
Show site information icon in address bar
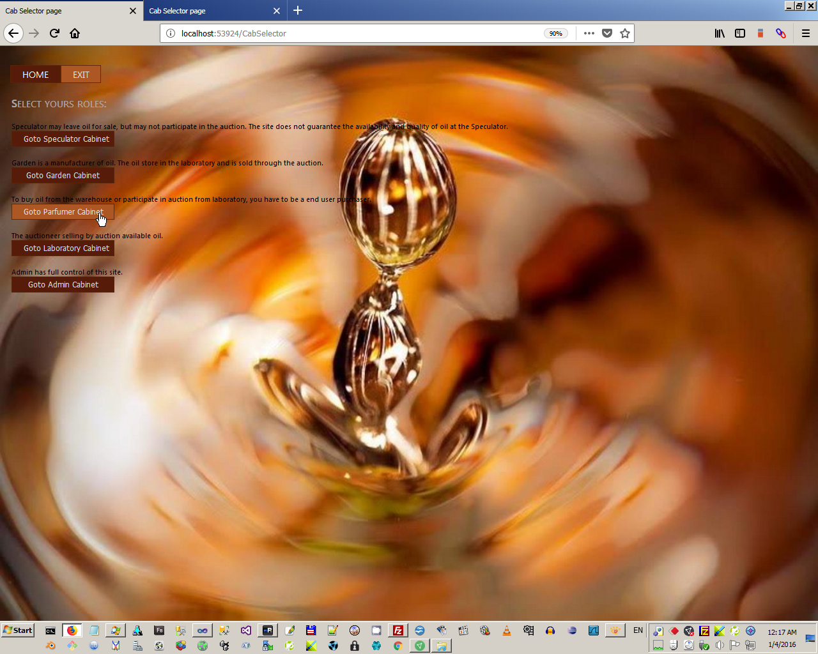point(171,33)
